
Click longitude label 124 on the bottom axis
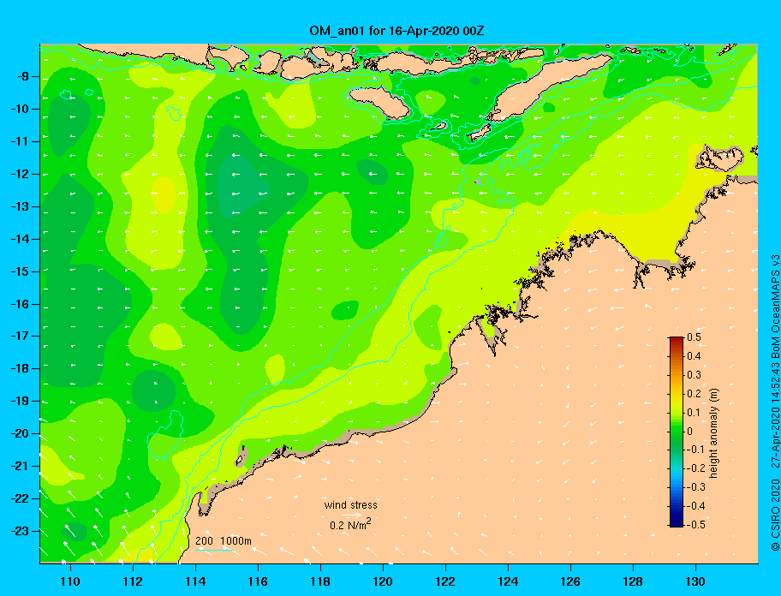508,581
